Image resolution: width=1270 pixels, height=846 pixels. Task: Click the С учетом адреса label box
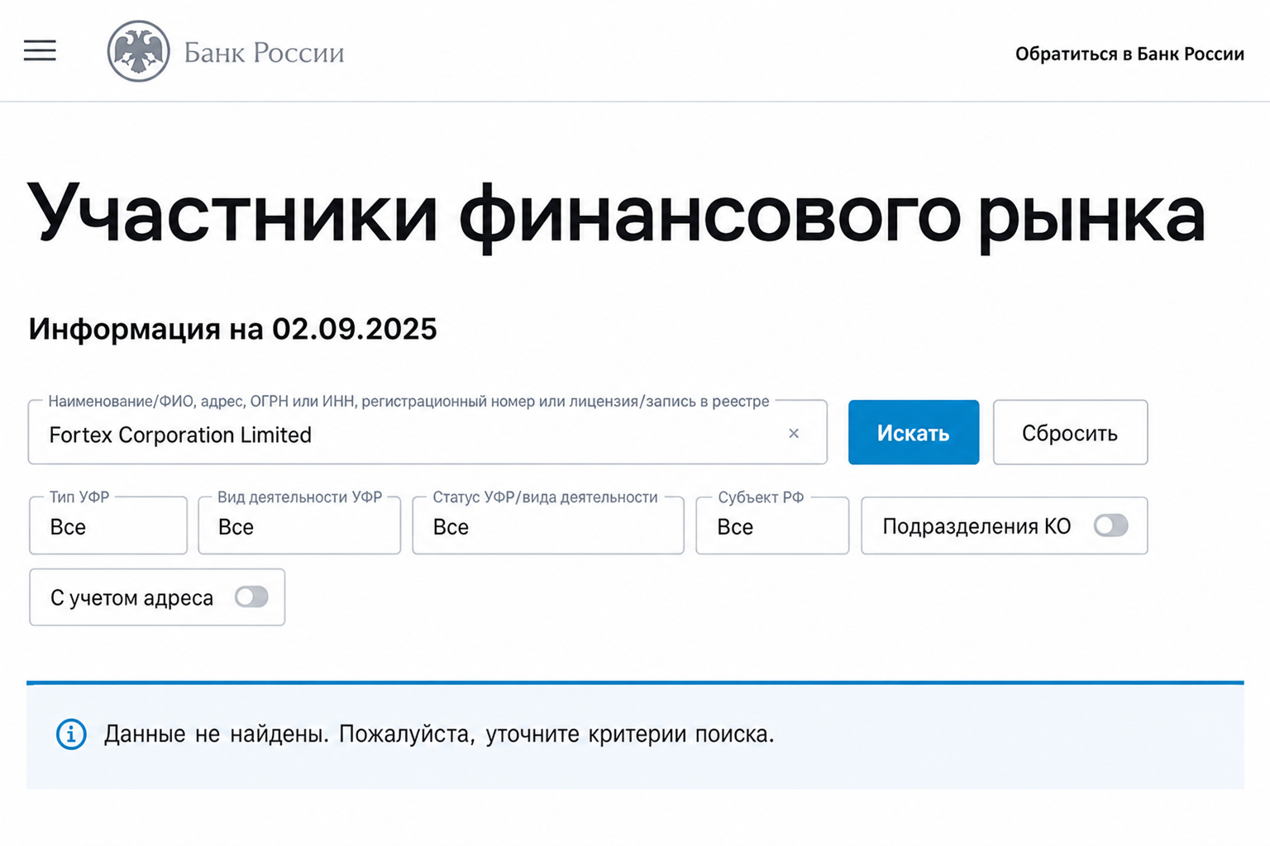click(x=157, y=596)
